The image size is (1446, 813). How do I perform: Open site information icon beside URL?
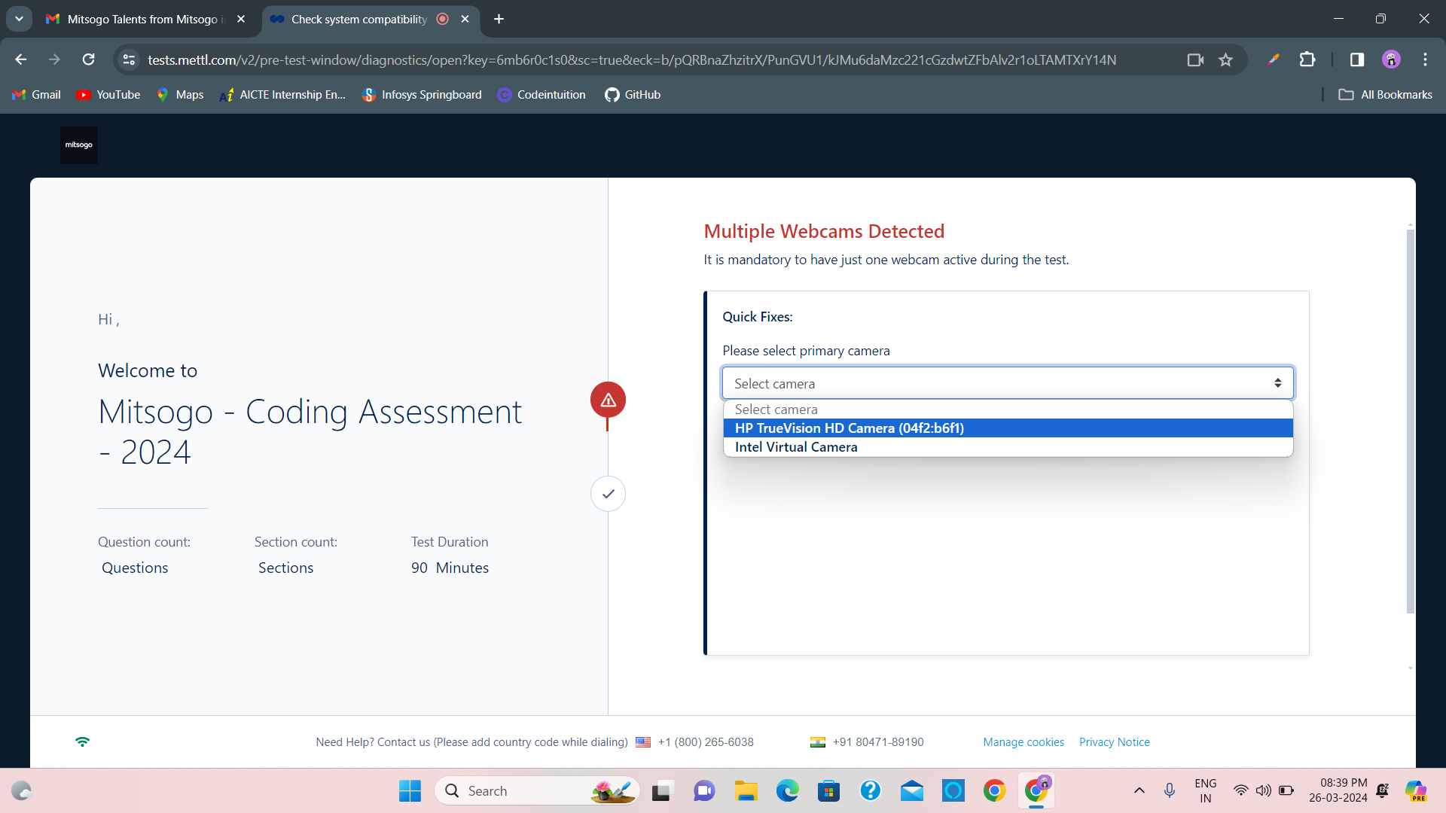129,60
